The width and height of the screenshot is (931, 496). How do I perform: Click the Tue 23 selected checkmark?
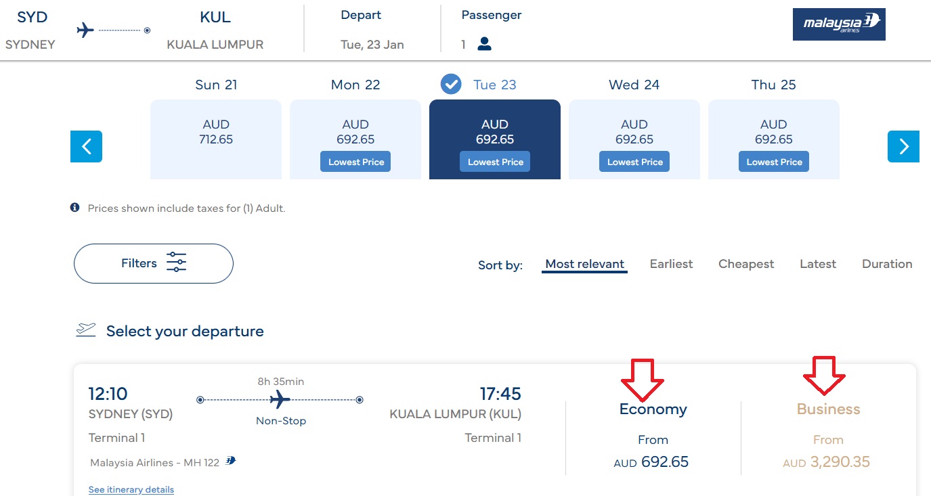pyautogui.click(x=451, y=85)
